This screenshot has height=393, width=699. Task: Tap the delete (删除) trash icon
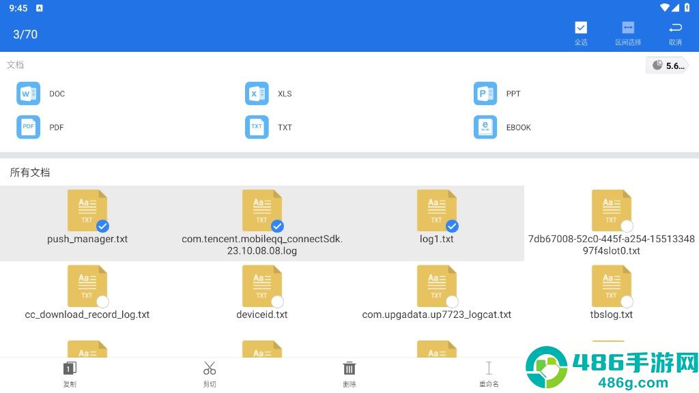tap(349, 368)
